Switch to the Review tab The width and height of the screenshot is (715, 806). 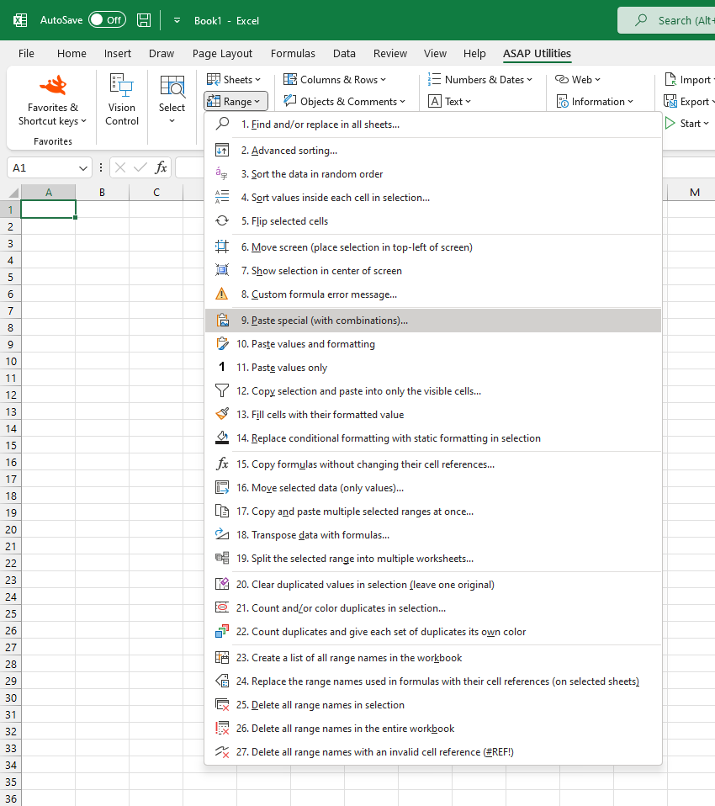(x=390, y=54)
